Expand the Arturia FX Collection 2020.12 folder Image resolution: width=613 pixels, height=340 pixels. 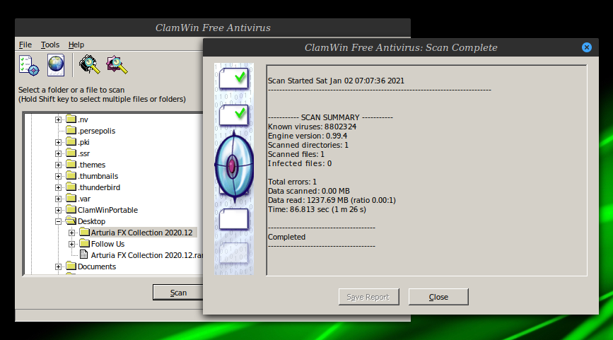pyautogui.click(x=71, y=233)
